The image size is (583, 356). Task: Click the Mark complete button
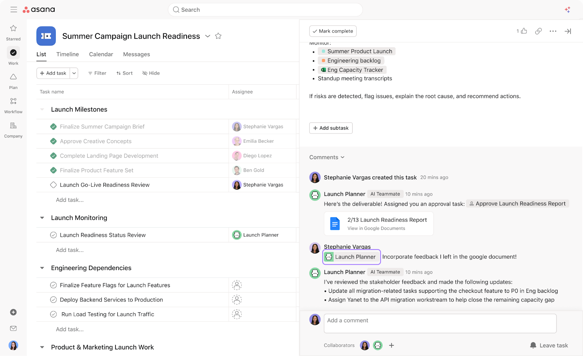[x=333, y=31]
